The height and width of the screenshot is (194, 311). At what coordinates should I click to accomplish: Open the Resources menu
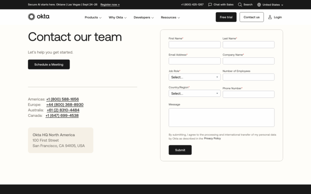(x=170, y=17)
